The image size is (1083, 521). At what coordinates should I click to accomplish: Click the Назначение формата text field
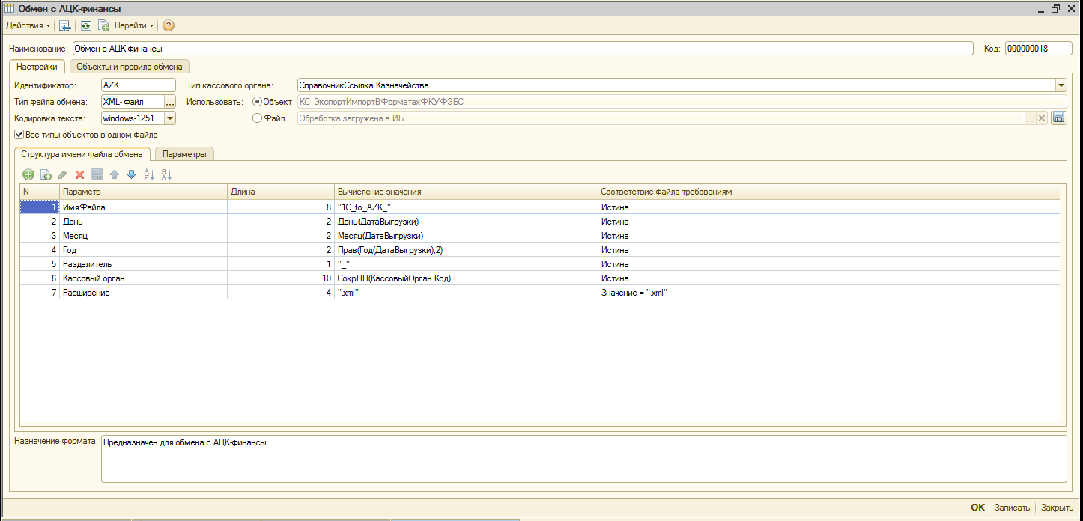[583, 459]
